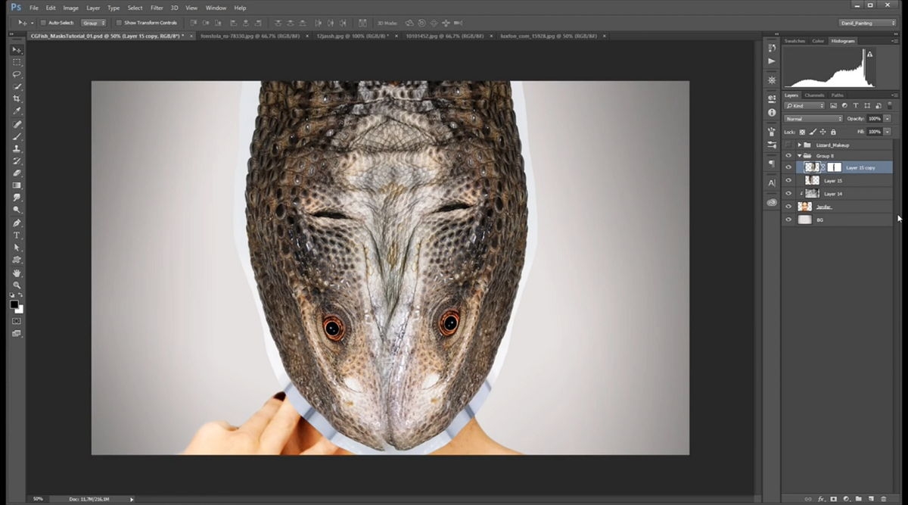Select the Spot Healing Brush tool

17,124
